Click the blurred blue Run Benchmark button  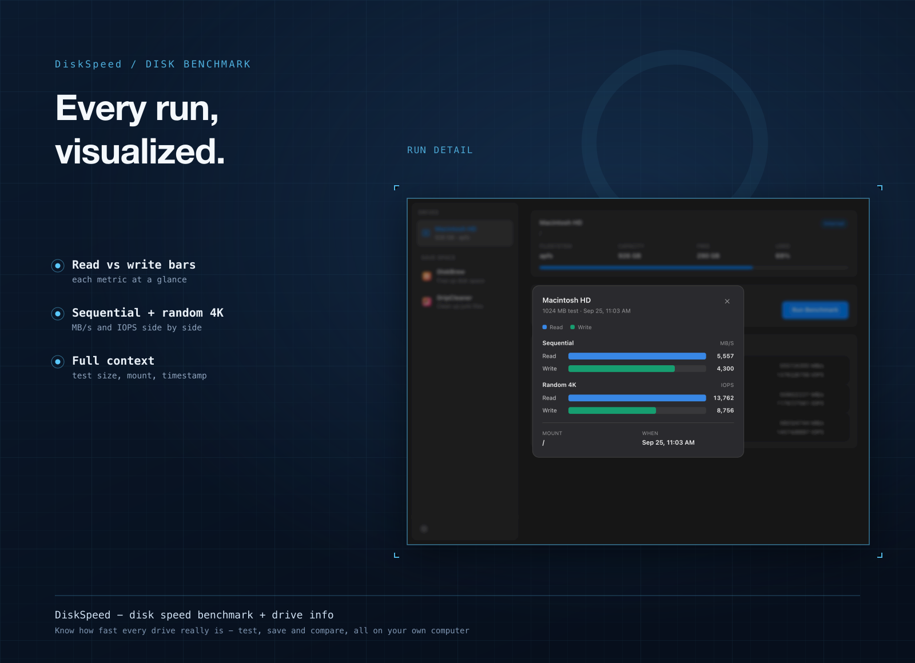(815, 310)
